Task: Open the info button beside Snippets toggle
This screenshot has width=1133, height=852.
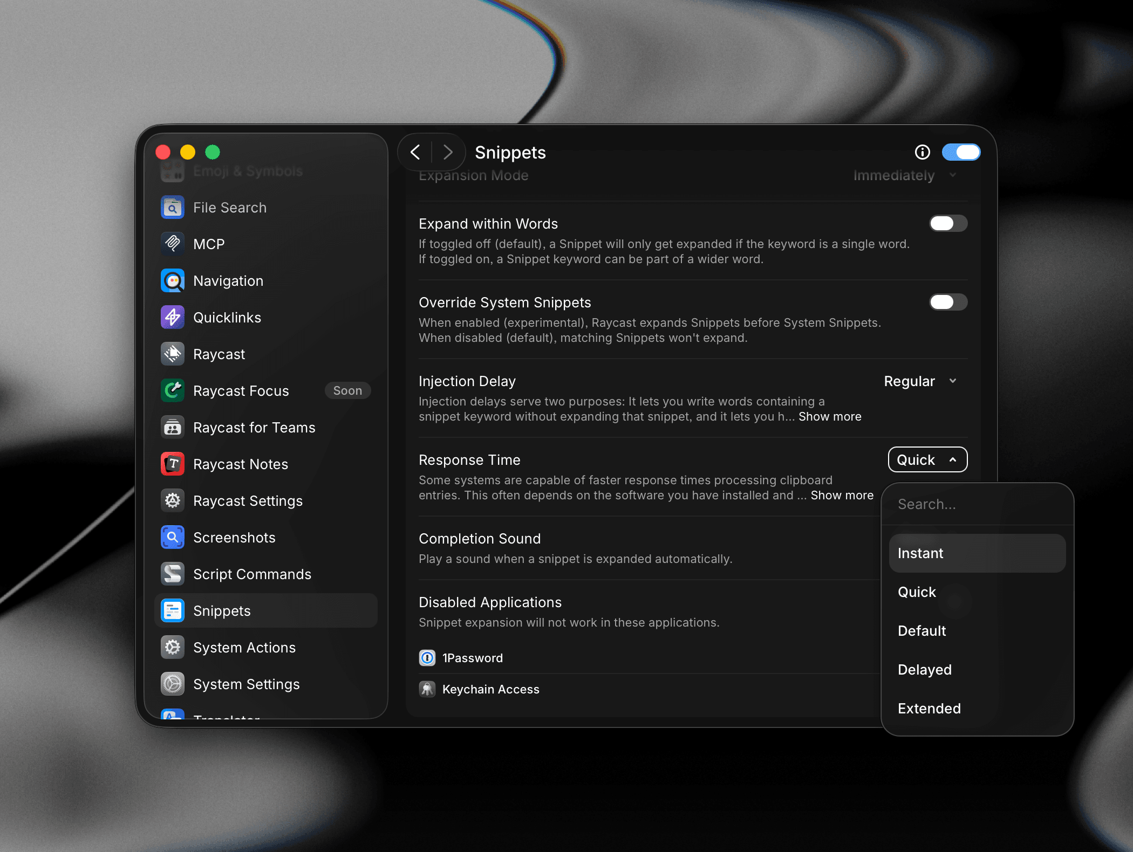Action: pos(923,153)
